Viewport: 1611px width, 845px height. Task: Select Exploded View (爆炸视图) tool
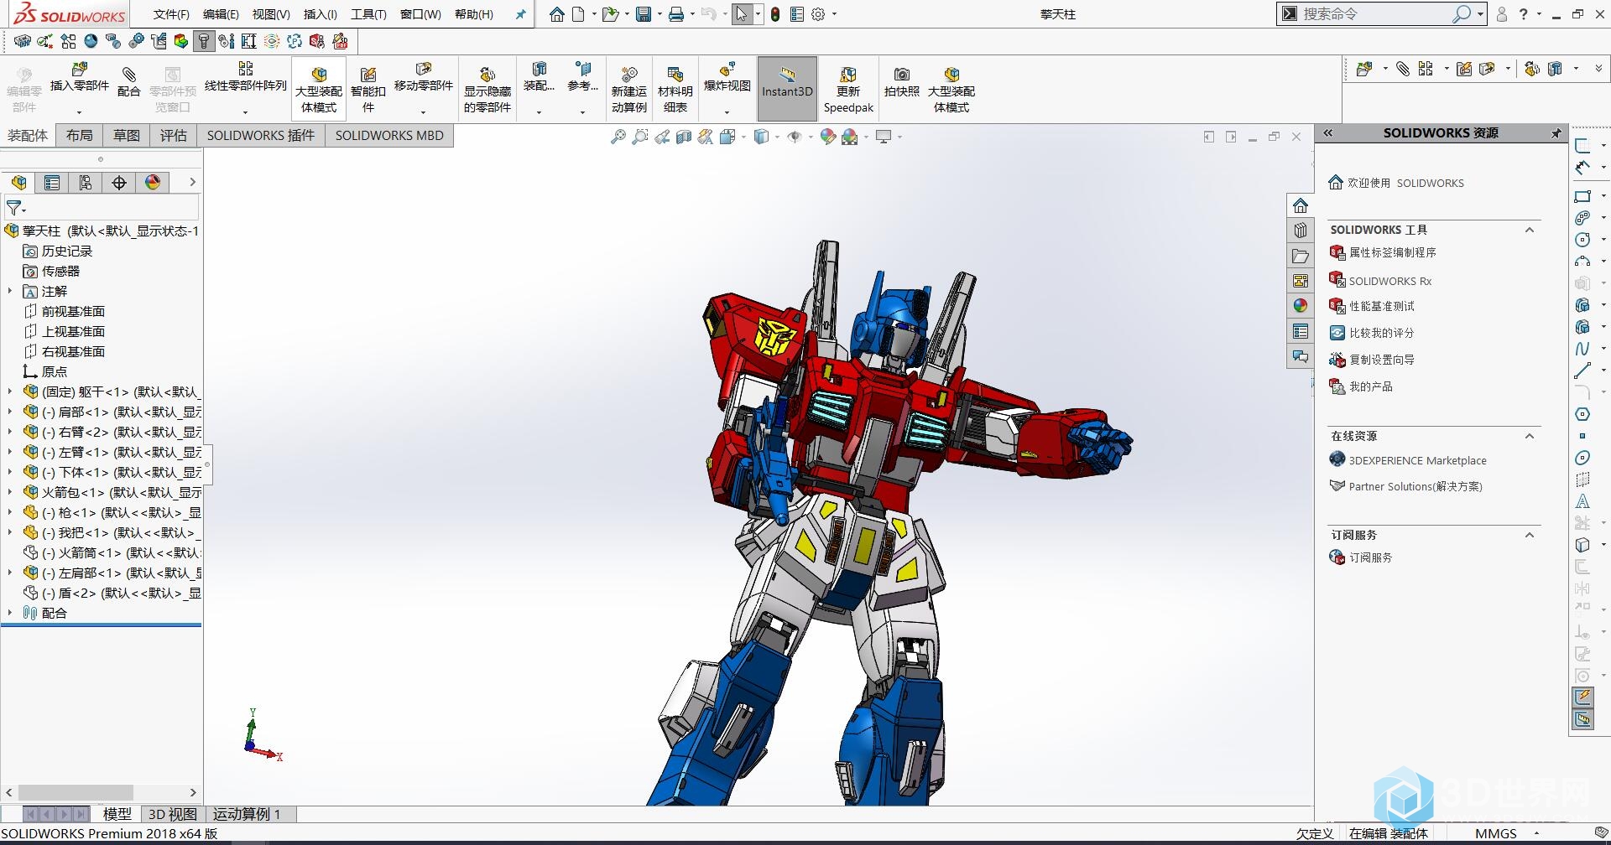pyautogui.click(x=727, y=69)
